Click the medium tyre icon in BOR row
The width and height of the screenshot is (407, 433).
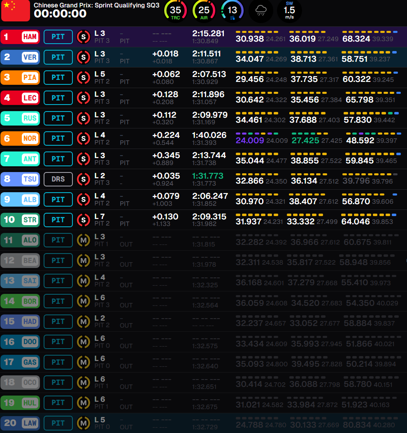coord(84,301)
